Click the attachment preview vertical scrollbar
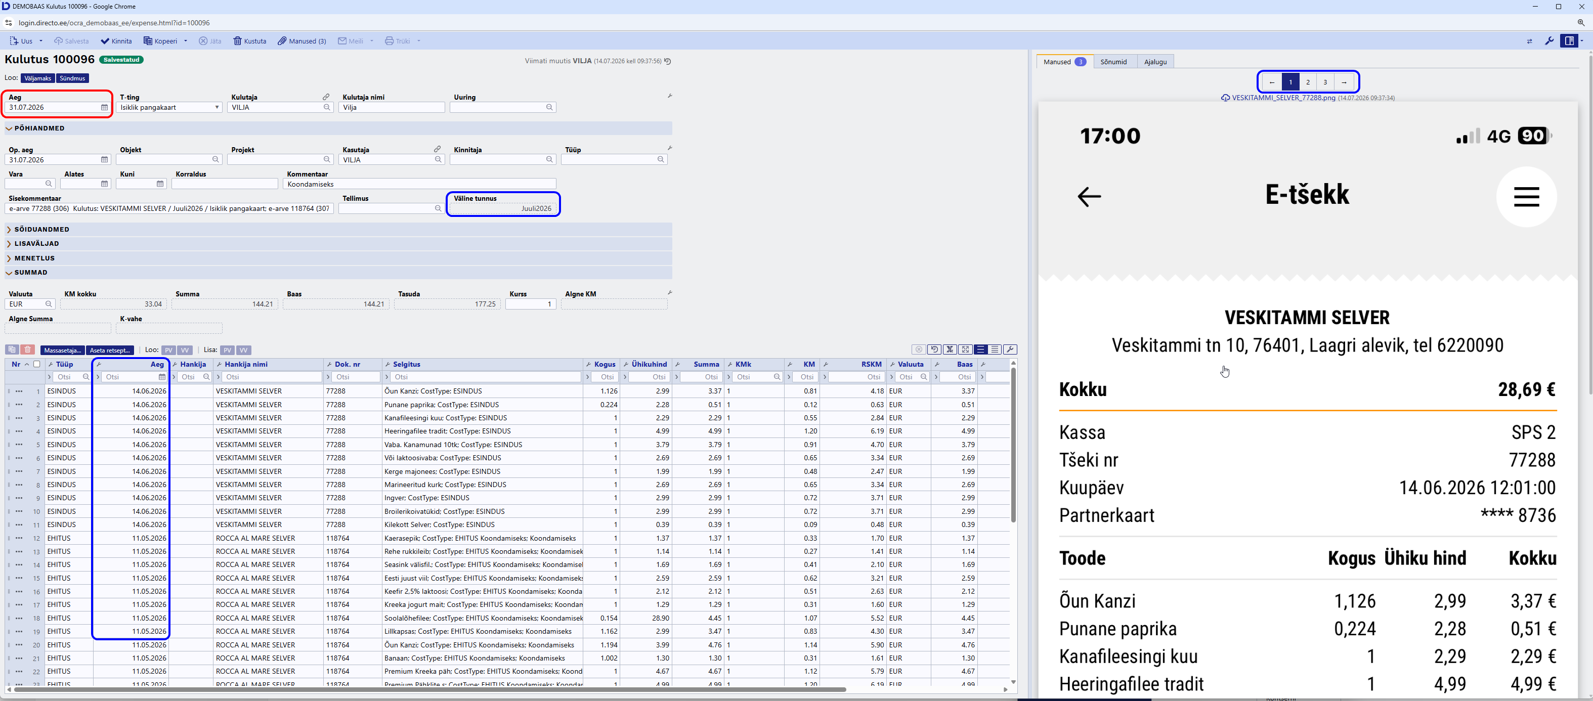Image resolution: width=1593 pixels, height=701 pixels. tap(1590, 226)
